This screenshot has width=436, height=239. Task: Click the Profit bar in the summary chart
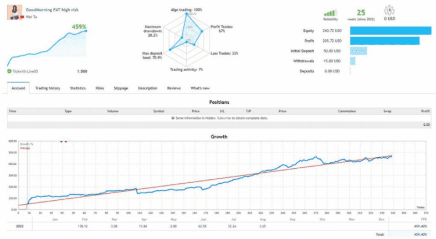point(384,40)
